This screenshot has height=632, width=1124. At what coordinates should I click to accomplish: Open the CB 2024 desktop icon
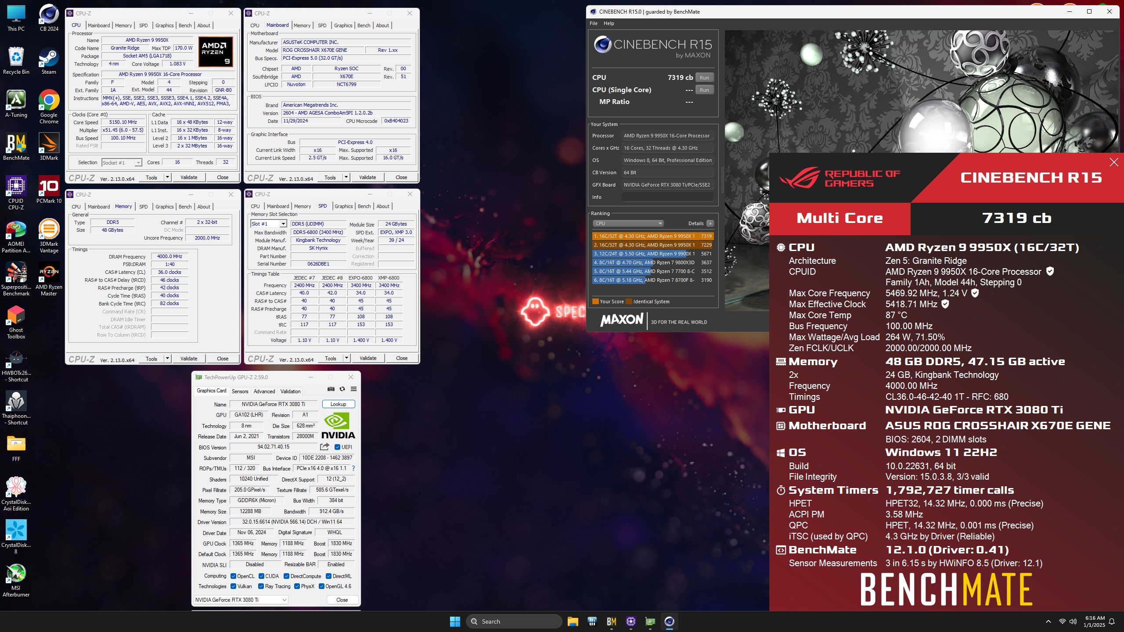[x=49, y=18]
